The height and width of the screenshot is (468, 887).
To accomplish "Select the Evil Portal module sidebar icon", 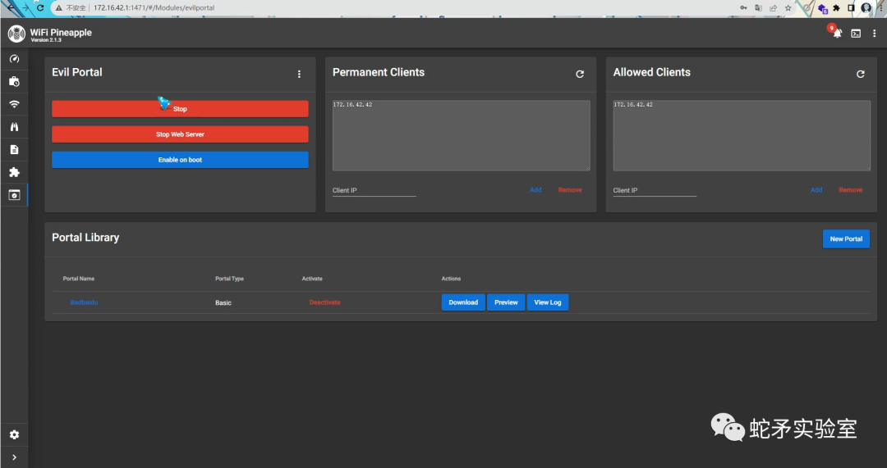I will pyautogui.click(x=14, y=195).
